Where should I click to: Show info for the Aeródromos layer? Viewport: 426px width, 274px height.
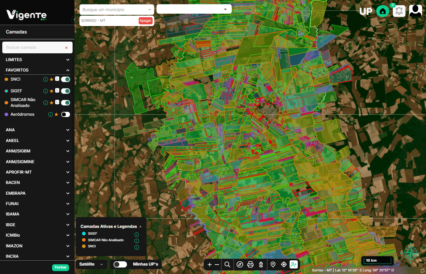click(x=50, y=114)
